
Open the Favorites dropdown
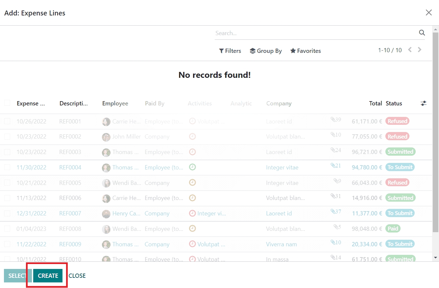(305, 51)
